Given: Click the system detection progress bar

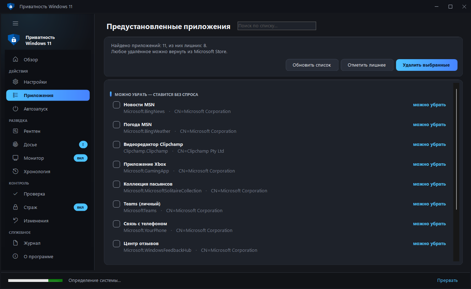Looking at the screenshot, I should coord(35,280).
